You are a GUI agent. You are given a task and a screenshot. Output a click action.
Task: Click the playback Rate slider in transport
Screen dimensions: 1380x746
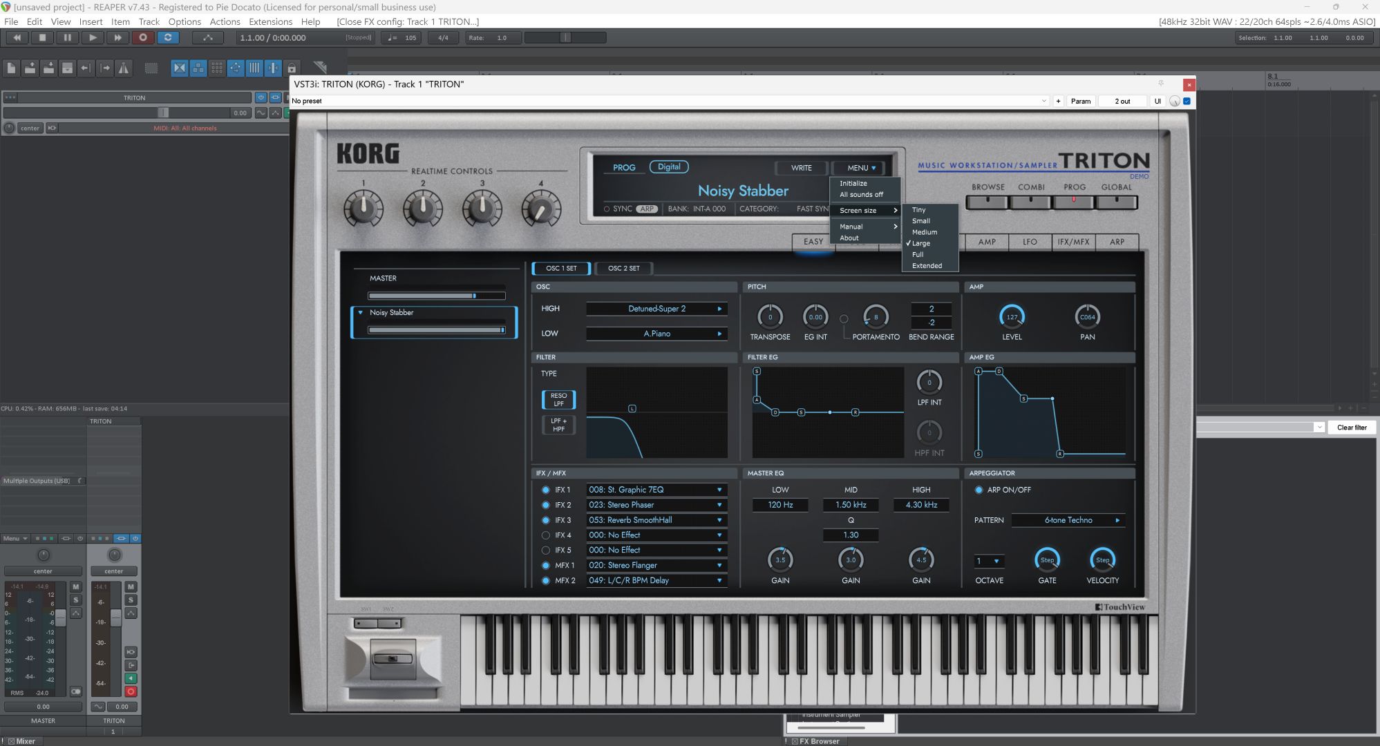[565, 38]
